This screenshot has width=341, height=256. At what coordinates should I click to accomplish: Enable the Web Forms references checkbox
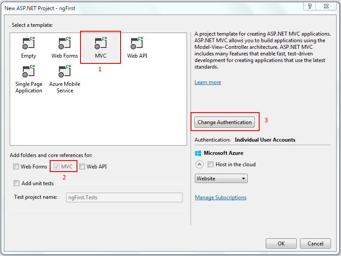16,167
